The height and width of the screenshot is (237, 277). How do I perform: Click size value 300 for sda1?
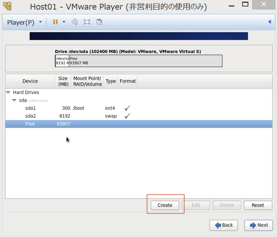click(x=66, y=108)
